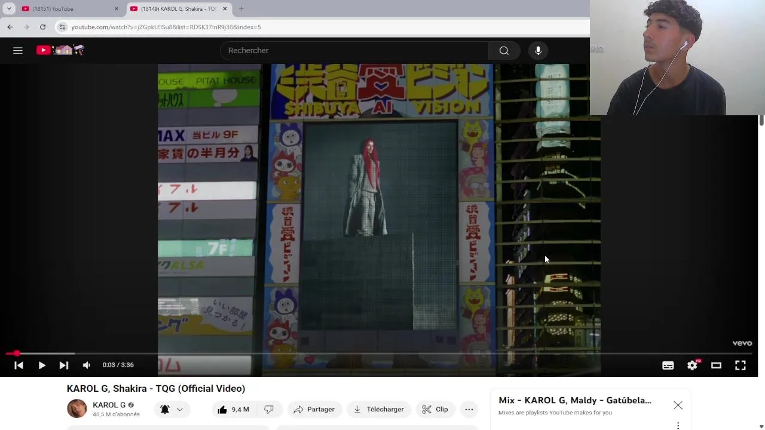Screen dimensions: 765x430
Task: Click the 40,5 M d'abonnés subscriber count
Action: pyautogui.click(x=116, y=414)
